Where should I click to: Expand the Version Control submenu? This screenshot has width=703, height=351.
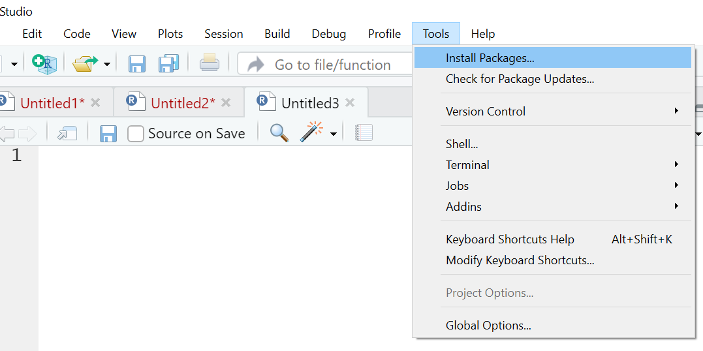click(x=677, y=112)
